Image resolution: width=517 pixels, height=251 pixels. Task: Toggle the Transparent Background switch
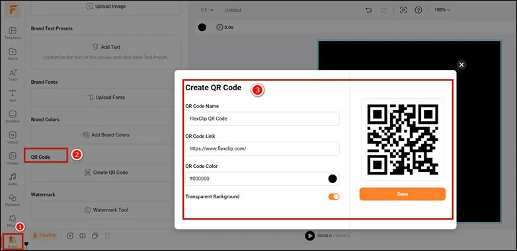334,197
